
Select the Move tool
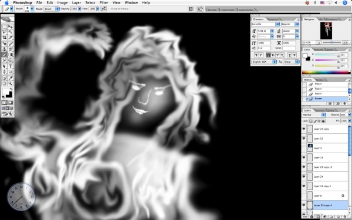[11, 27]
